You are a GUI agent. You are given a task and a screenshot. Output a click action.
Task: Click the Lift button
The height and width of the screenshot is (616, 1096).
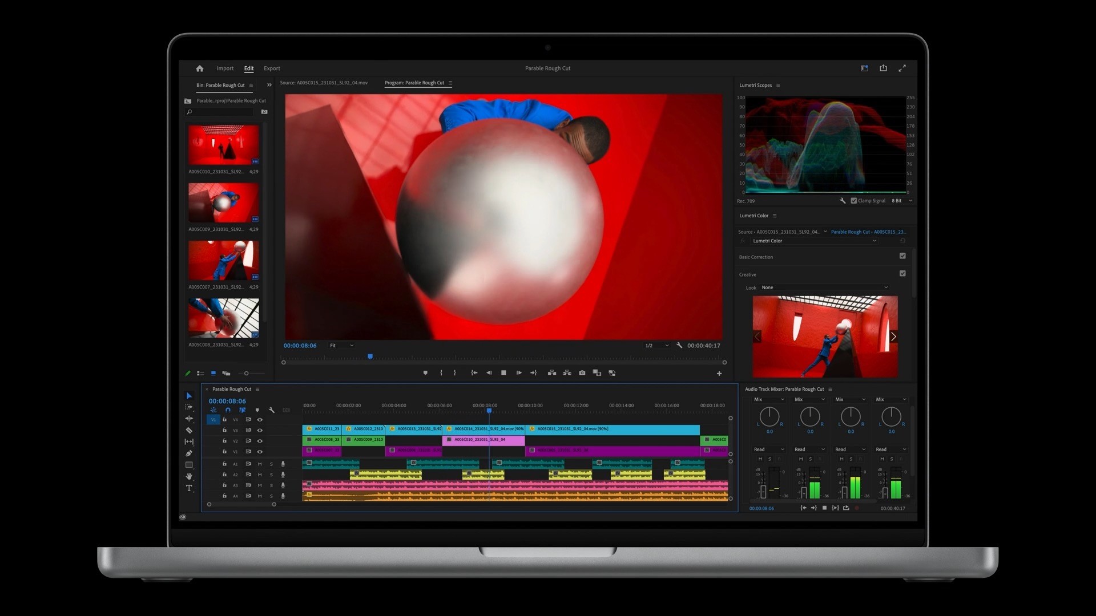[552, 373]
